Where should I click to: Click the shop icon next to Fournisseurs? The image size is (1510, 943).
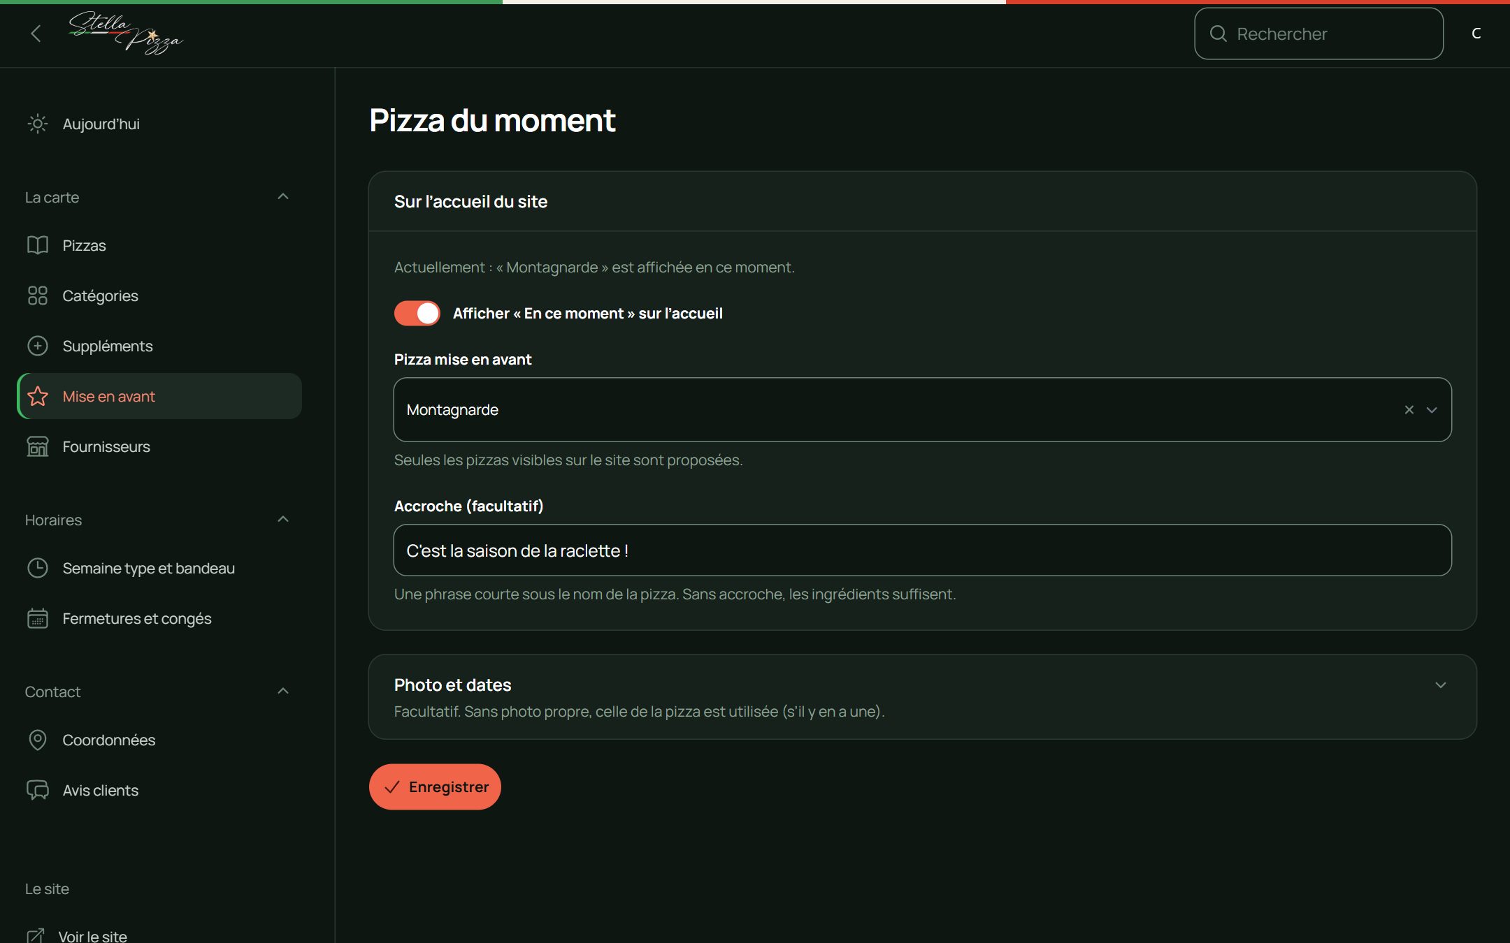pos(38,446)
